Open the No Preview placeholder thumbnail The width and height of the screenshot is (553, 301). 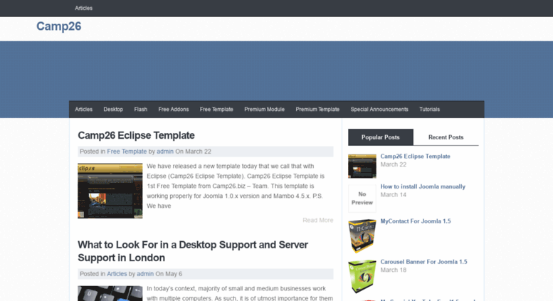point(362,199)
